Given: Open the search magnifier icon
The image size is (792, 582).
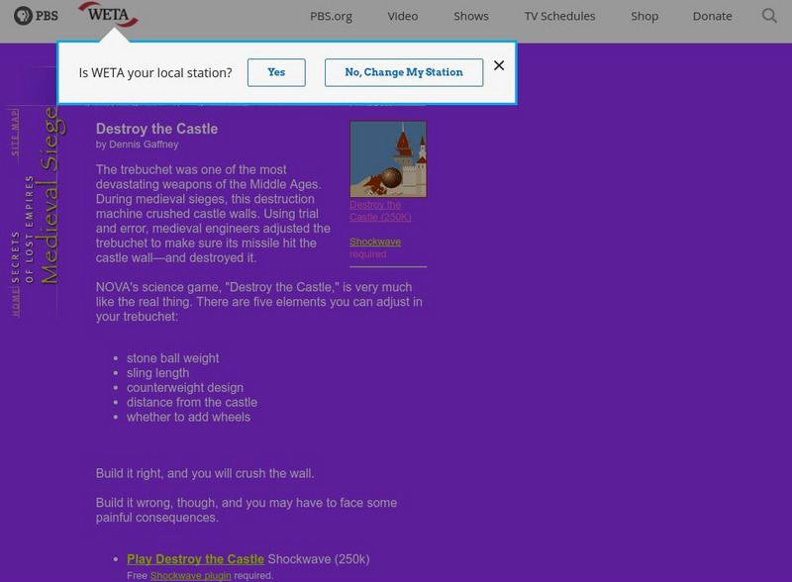Looking at the screenshot, I should click(x=769, y=16).
